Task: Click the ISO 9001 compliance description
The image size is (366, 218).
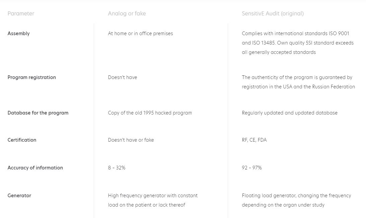Action: pyautogui.click(x=297, y=43)
